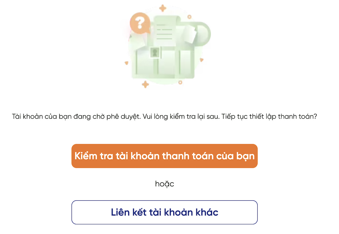Click the orange plus sparkle below the box
The image size is (339, 234).
coord(145,84)
